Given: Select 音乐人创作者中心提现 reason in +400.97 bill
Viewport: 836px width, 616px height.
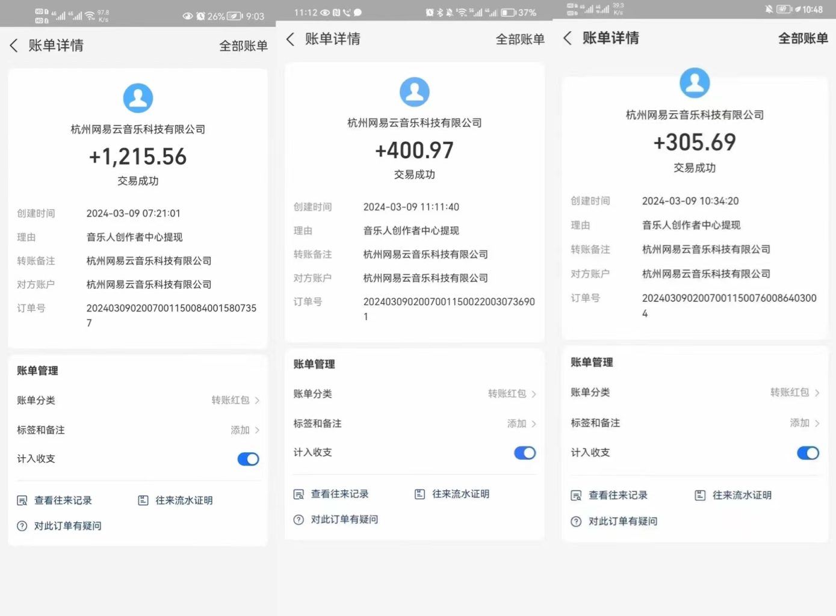Looking at the screenshot, I should 411,231.
